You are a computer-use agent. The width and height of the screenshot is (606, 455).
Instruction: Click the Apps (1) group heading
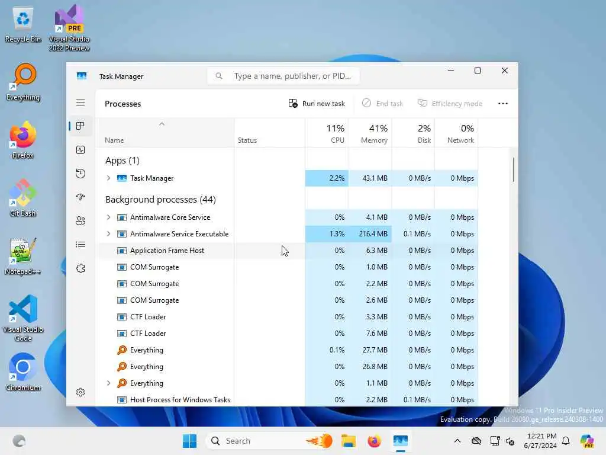pos(122,160)
